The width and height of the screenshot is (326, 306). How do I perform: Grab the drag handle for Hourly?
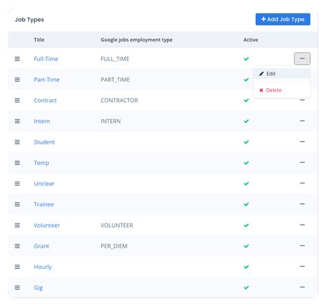(x=17, y=267)
